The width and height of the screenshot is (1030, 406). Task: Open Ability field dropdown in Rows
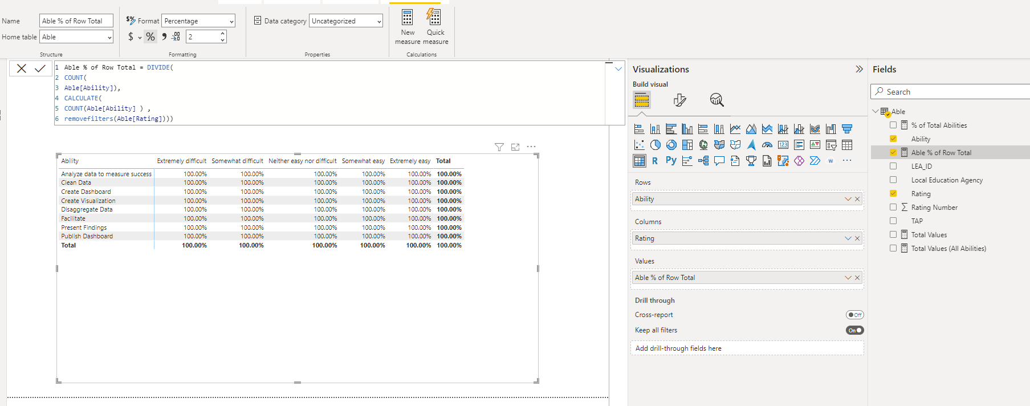848,199
